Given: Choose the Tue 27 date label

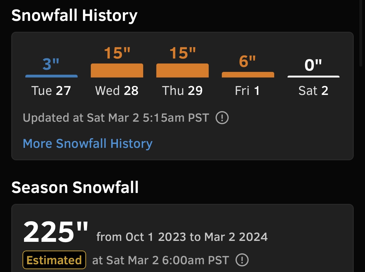Looking at the screenshot, I should 51,91.
